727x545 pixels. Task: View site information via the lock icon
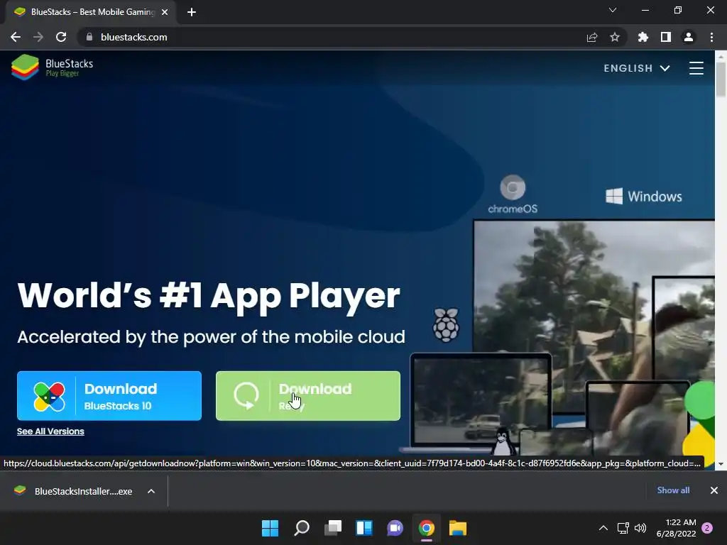tap(89, 37)
